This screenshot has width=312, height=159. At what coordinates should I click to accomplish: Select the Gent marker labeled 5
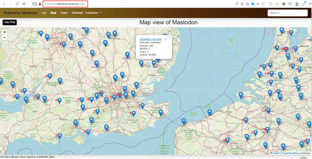tap(246, 121)
